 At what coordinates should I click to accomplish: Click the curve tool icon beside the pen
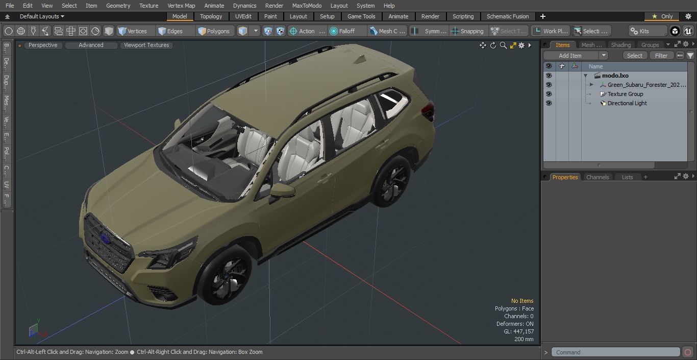pyautogui.click(x=45, y=31)
